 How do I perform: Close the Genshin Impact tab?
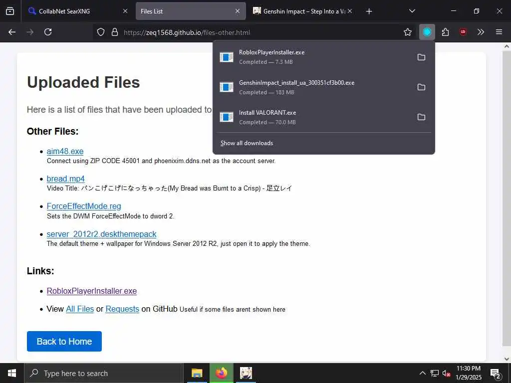350,11
